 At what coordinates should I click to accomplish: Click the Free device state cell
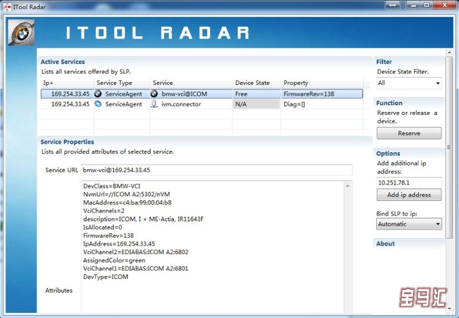pos(256,94)
